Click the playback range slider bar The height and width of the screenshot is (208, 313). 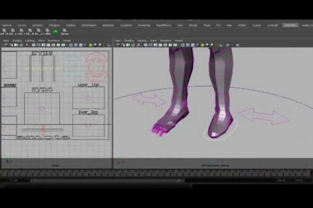point(107,180)
